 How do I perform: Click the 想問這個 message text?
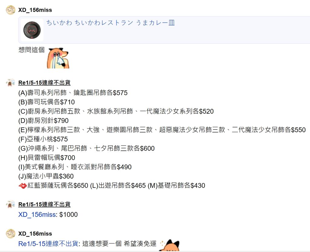[31, 50]
